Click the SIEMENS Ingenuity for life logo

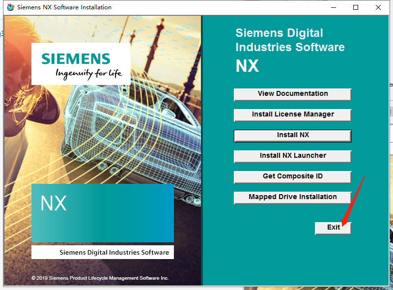pos(81,64)
